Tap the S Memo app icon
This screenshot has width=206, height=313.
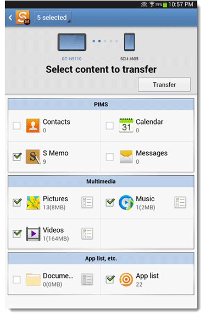pyautogui.click(x=33, y=156)
